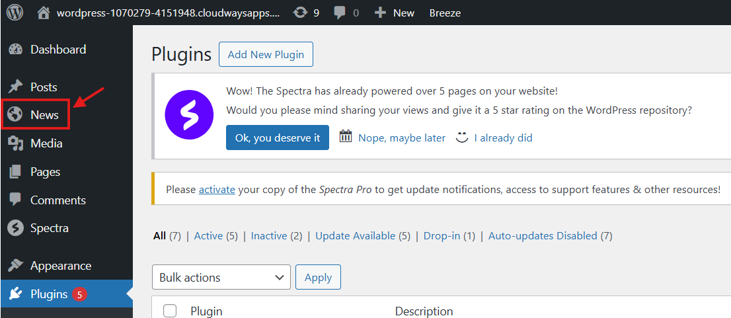Screen dimensions: 731x318
Task: Click the Plugins page heading
Action: click(182, 55)
